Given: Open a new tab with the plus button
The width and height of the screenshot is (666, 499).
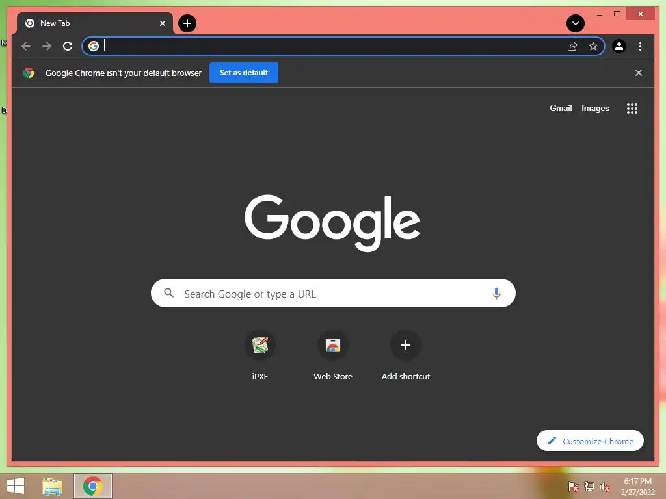Looking at the screenshot, I should (x=187, y=23).
